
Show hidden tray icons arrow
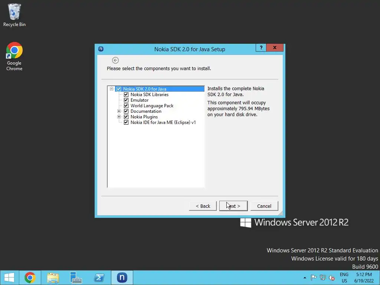(305, 278)
